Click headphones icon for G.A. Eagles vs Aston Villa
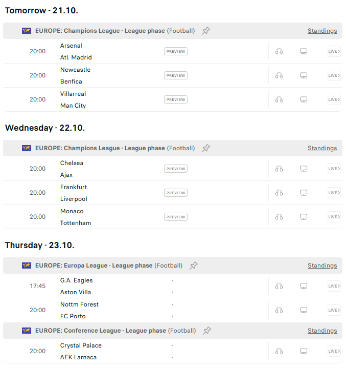The image size is (346, 368). [279, 286]
